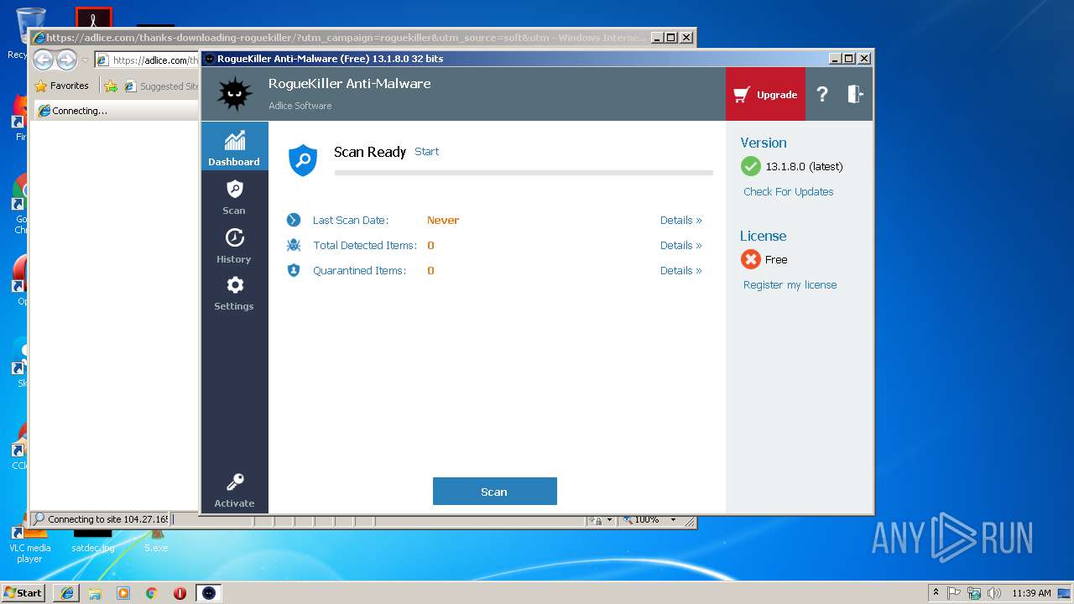Viewport: 1074px width, 604px height.
Task: Click the blue shield magnifier icon
Action: click(303, 159)
